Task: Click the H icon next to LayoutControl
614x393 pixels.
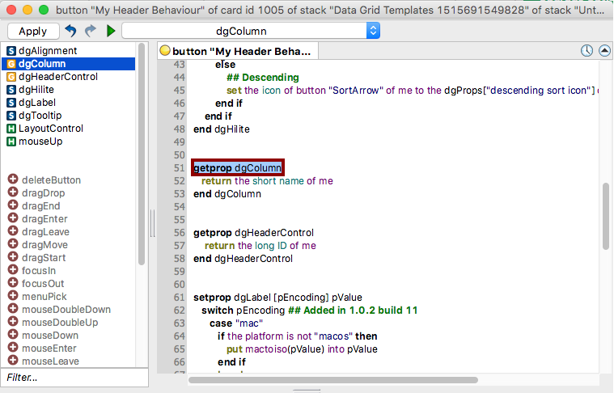Action: pos(11,129)
